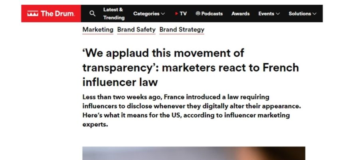Screen dimensions: 344x160
Task: Open the Marketing topic link
Action: 98,30
